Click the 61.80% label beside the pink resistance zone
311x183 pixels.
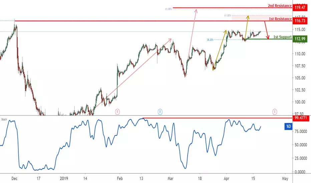tap(228, 15)
